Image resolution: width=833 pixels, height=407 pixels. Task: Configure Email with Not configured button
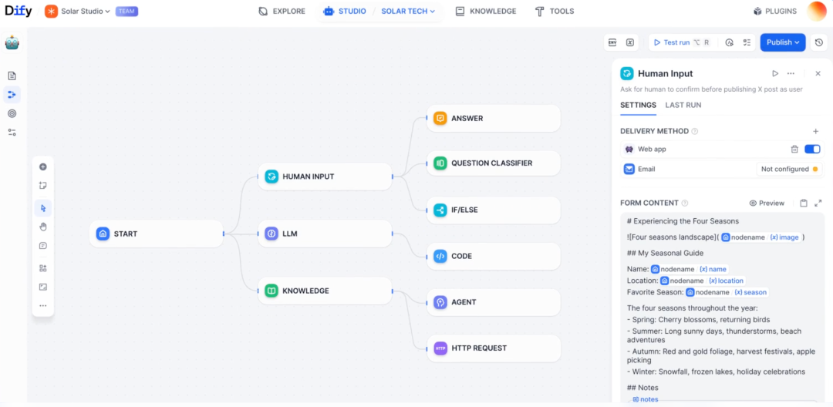(789, 170)
